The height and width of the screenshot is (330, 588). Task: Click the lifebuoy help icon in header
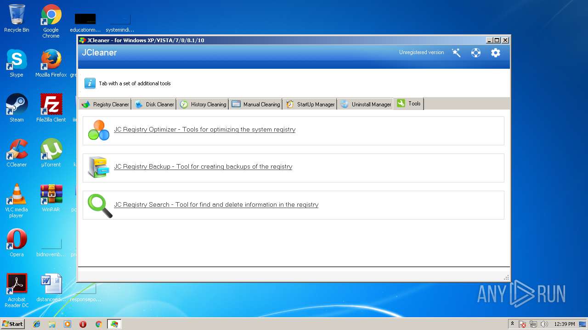click(476, 53)
